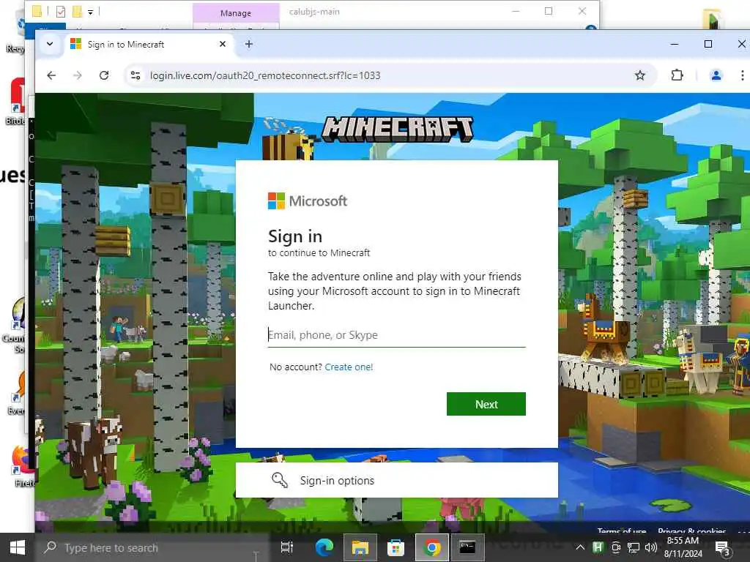Reload the Minecraft sign-in page

coord(104,75)
